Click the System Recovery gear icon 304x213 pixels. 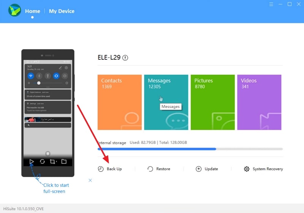tap(247, 169)
